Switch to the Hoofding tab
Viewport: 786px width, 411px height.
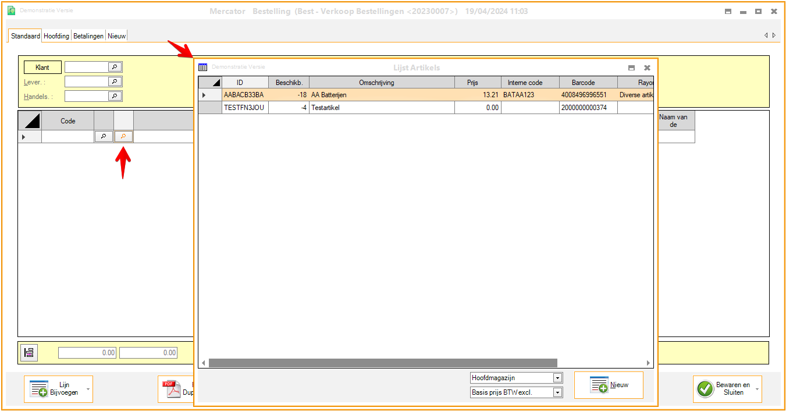56,36
